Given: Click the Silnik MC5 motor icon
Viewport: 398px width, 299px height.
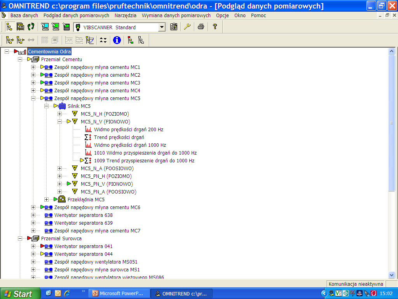Looking at the screenshot, I should click(x=62, y=106).
